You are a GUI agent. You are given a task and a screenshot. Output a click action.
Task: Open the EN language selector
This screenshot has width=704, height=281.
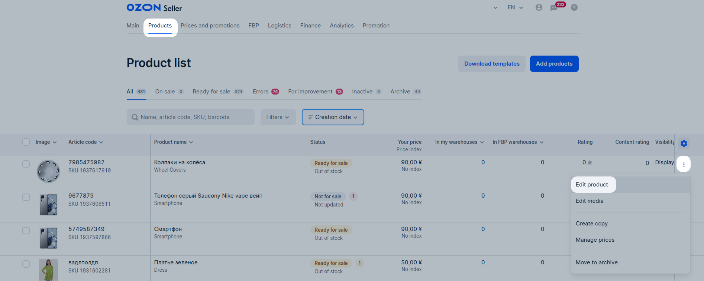coord(515,7)
